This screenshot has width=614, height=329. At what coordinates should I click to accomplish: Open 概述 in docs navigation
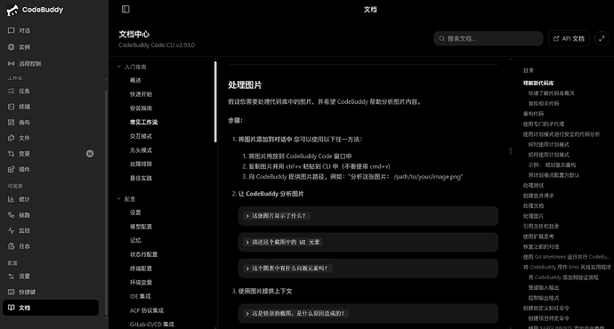pos(135,80)
